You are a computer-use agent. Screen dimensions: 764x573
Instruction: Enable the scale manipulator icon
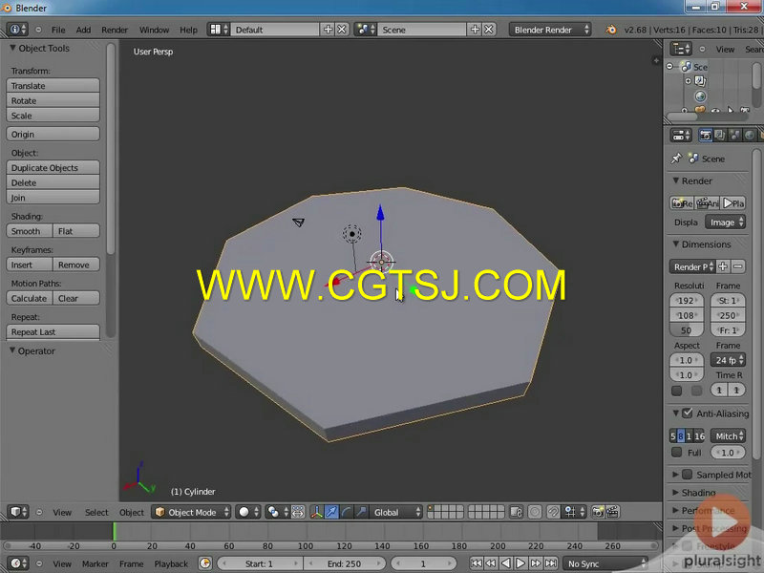tap(361, 512)
